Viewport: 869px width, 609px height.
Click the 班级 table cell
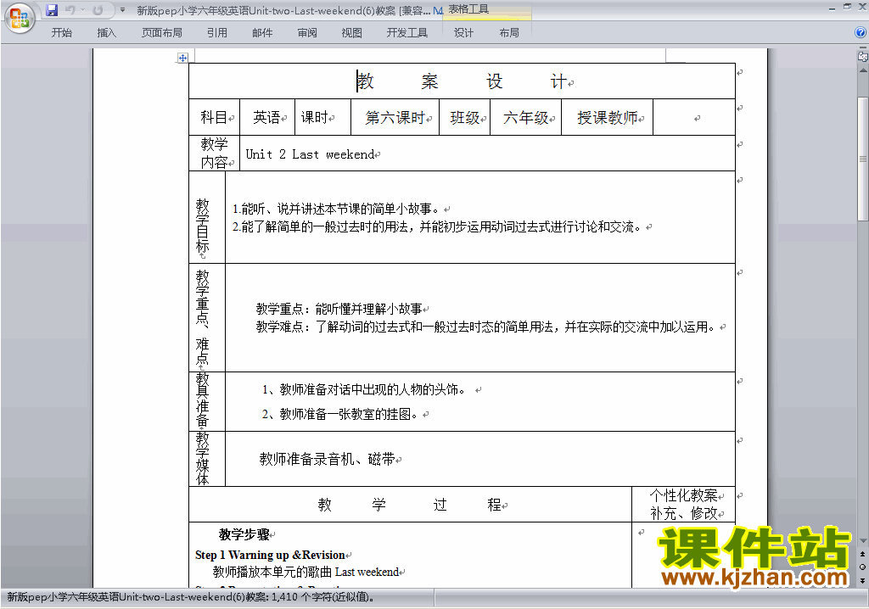(x=464, y=118)
